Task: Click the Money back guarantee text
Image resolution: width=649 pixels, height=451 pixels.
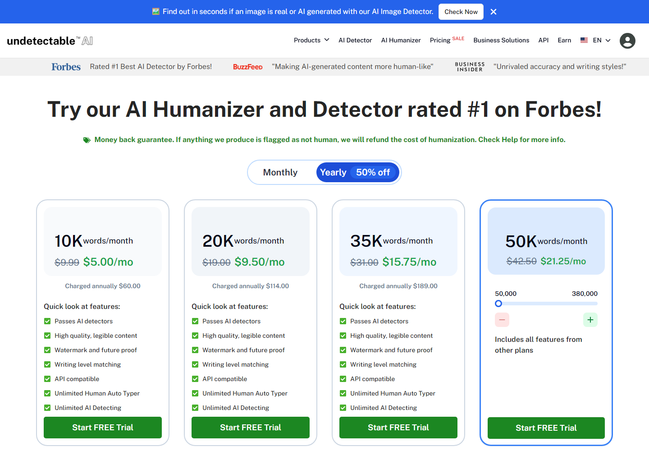Action: click(330, 140)
